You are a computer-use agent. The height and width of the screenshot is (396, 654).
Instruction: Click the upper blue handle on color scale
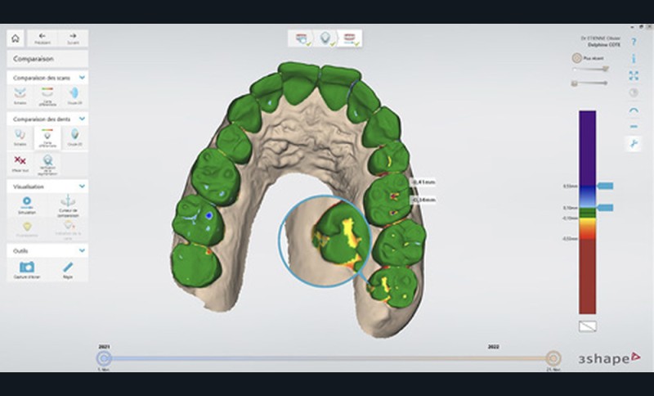pyautogui.click(x=605, y=187)
